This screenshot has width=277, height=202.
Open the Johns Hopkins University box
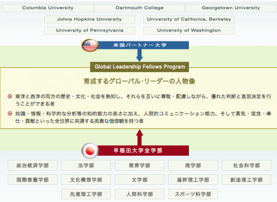[x=89, y=19]
